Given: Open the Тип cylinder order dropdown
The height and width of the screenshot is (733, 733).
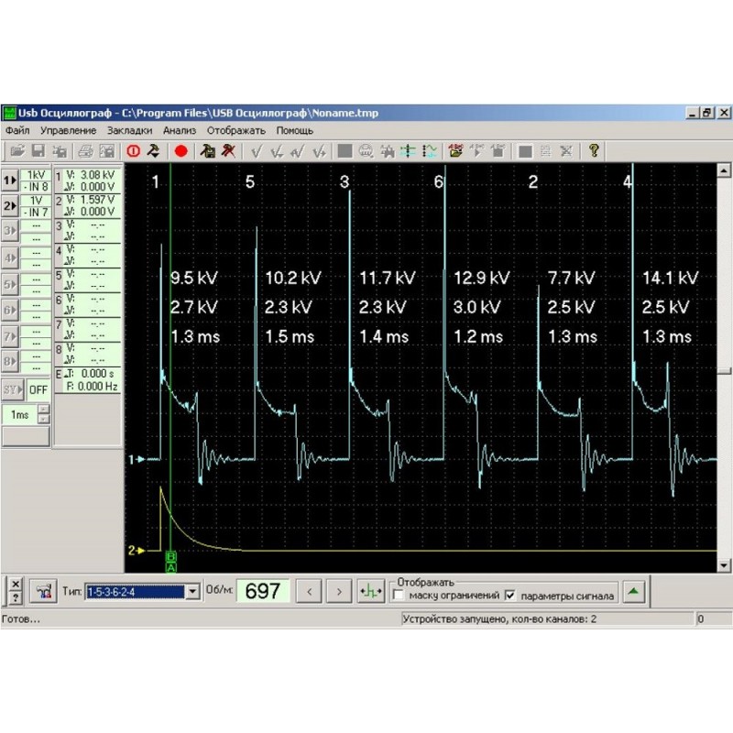Looking at the screenshot, I should coord(192,591).
